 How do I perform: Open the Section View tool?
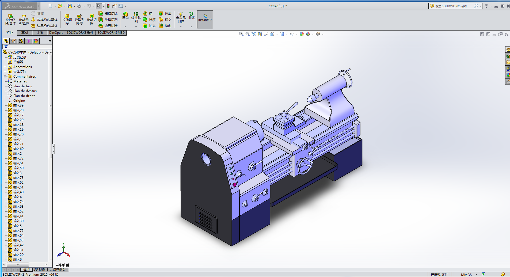260,34
